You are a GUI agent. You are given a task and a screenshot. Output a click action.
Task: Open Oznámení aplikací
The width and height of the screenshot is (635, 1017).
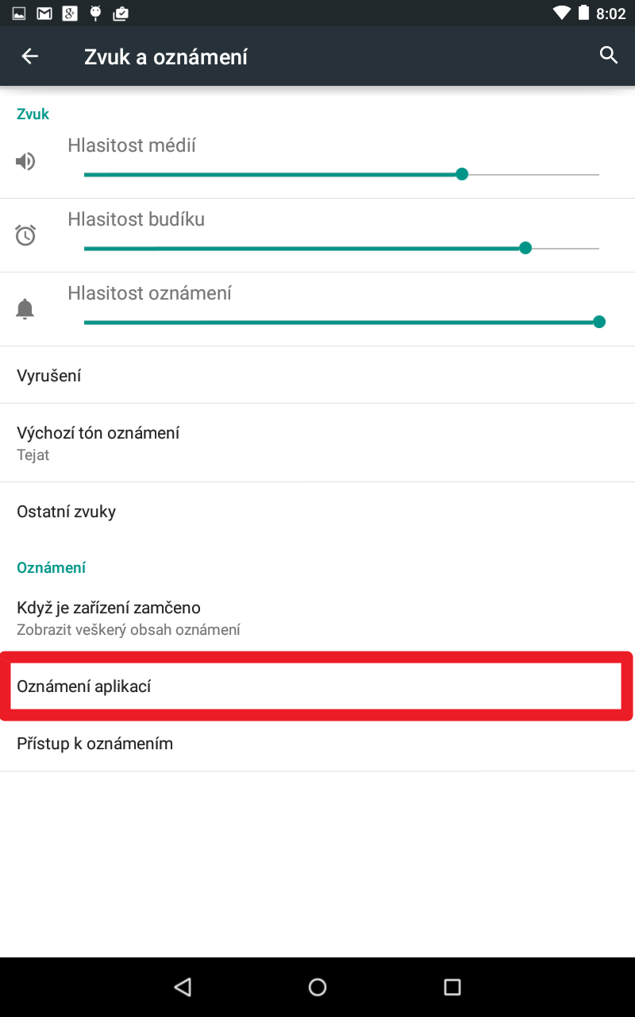(x=317, y=686)
